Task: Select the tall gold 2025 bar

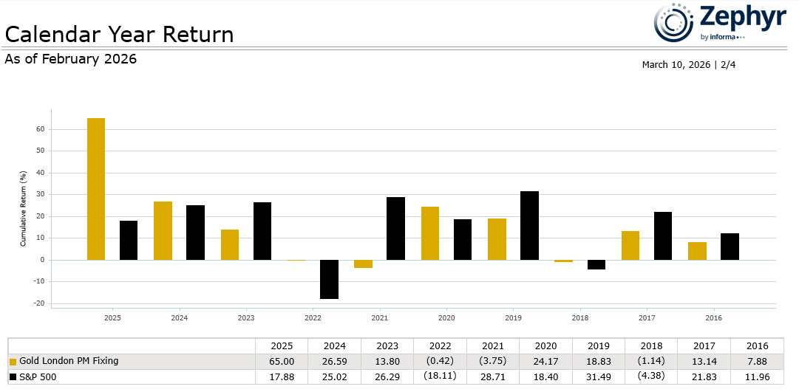Action: click(96, 189)
